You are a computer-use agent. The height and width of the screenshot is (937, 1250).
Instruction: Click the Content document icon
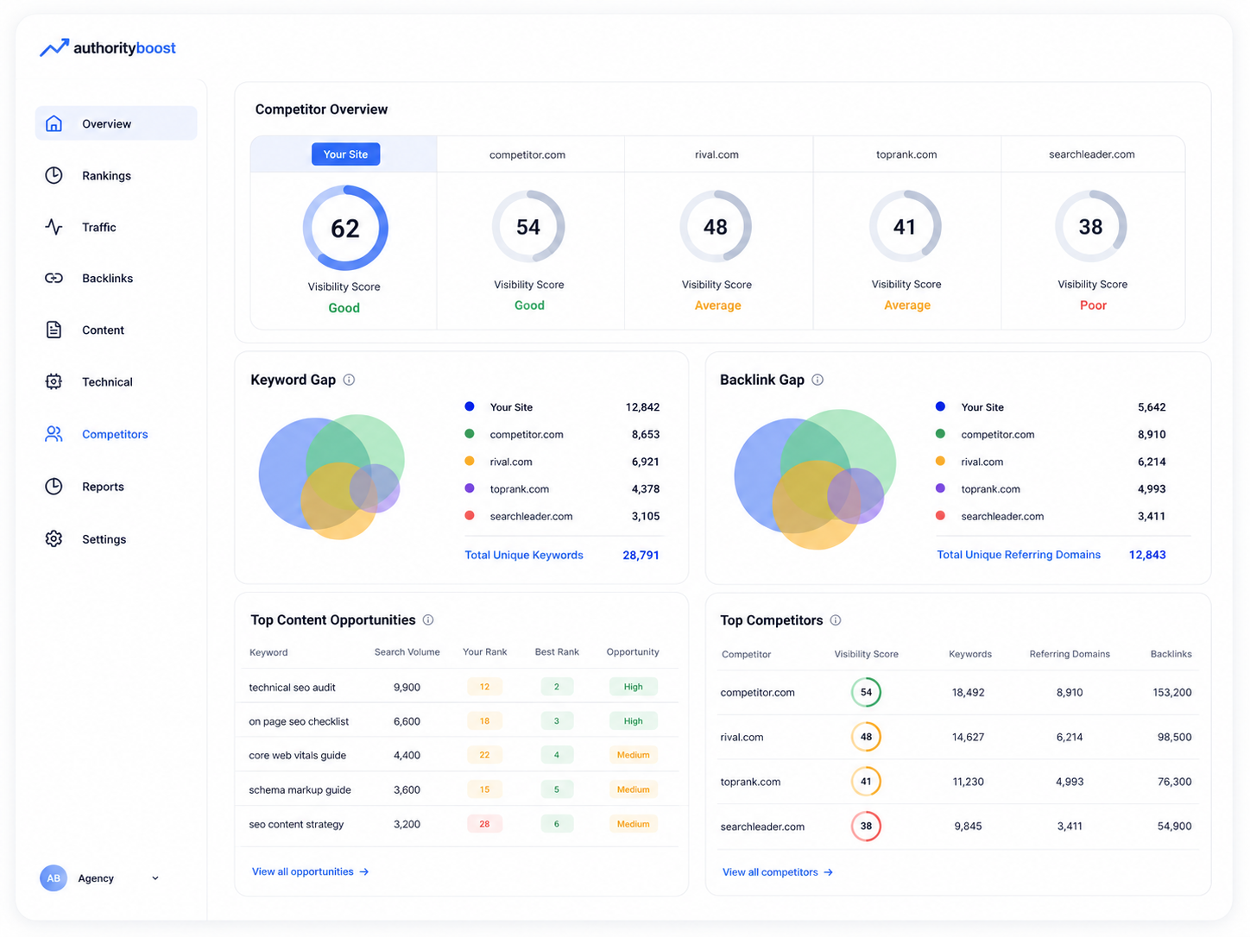point(54,330)
